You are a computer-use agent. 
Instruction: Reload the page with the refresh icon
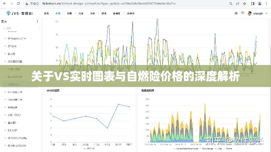point(18,3)
